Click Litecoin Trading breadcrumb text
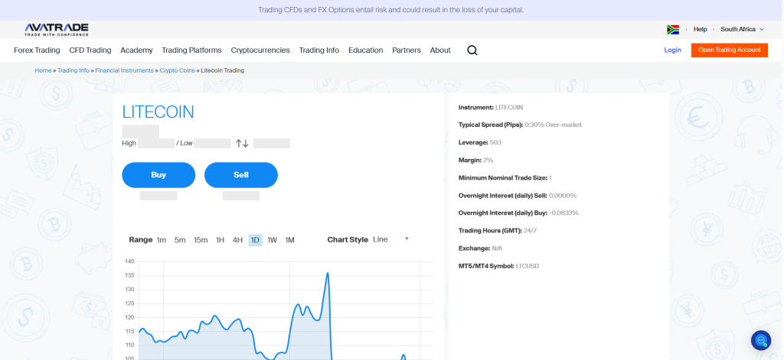Viewport: 784px width, 360px height. 223,70
